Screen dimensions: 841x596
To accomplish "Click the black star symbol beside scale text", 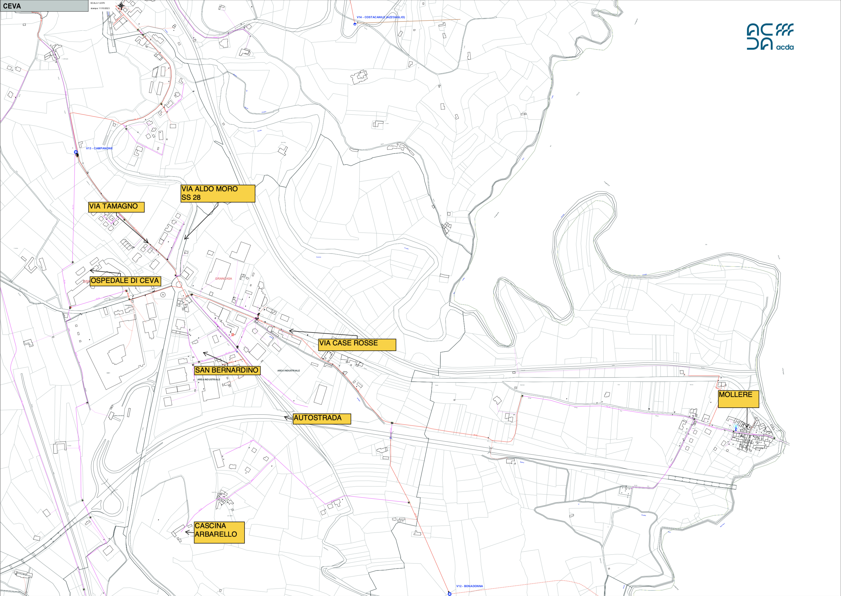I will pyautogui.click(x=122, y=6).
